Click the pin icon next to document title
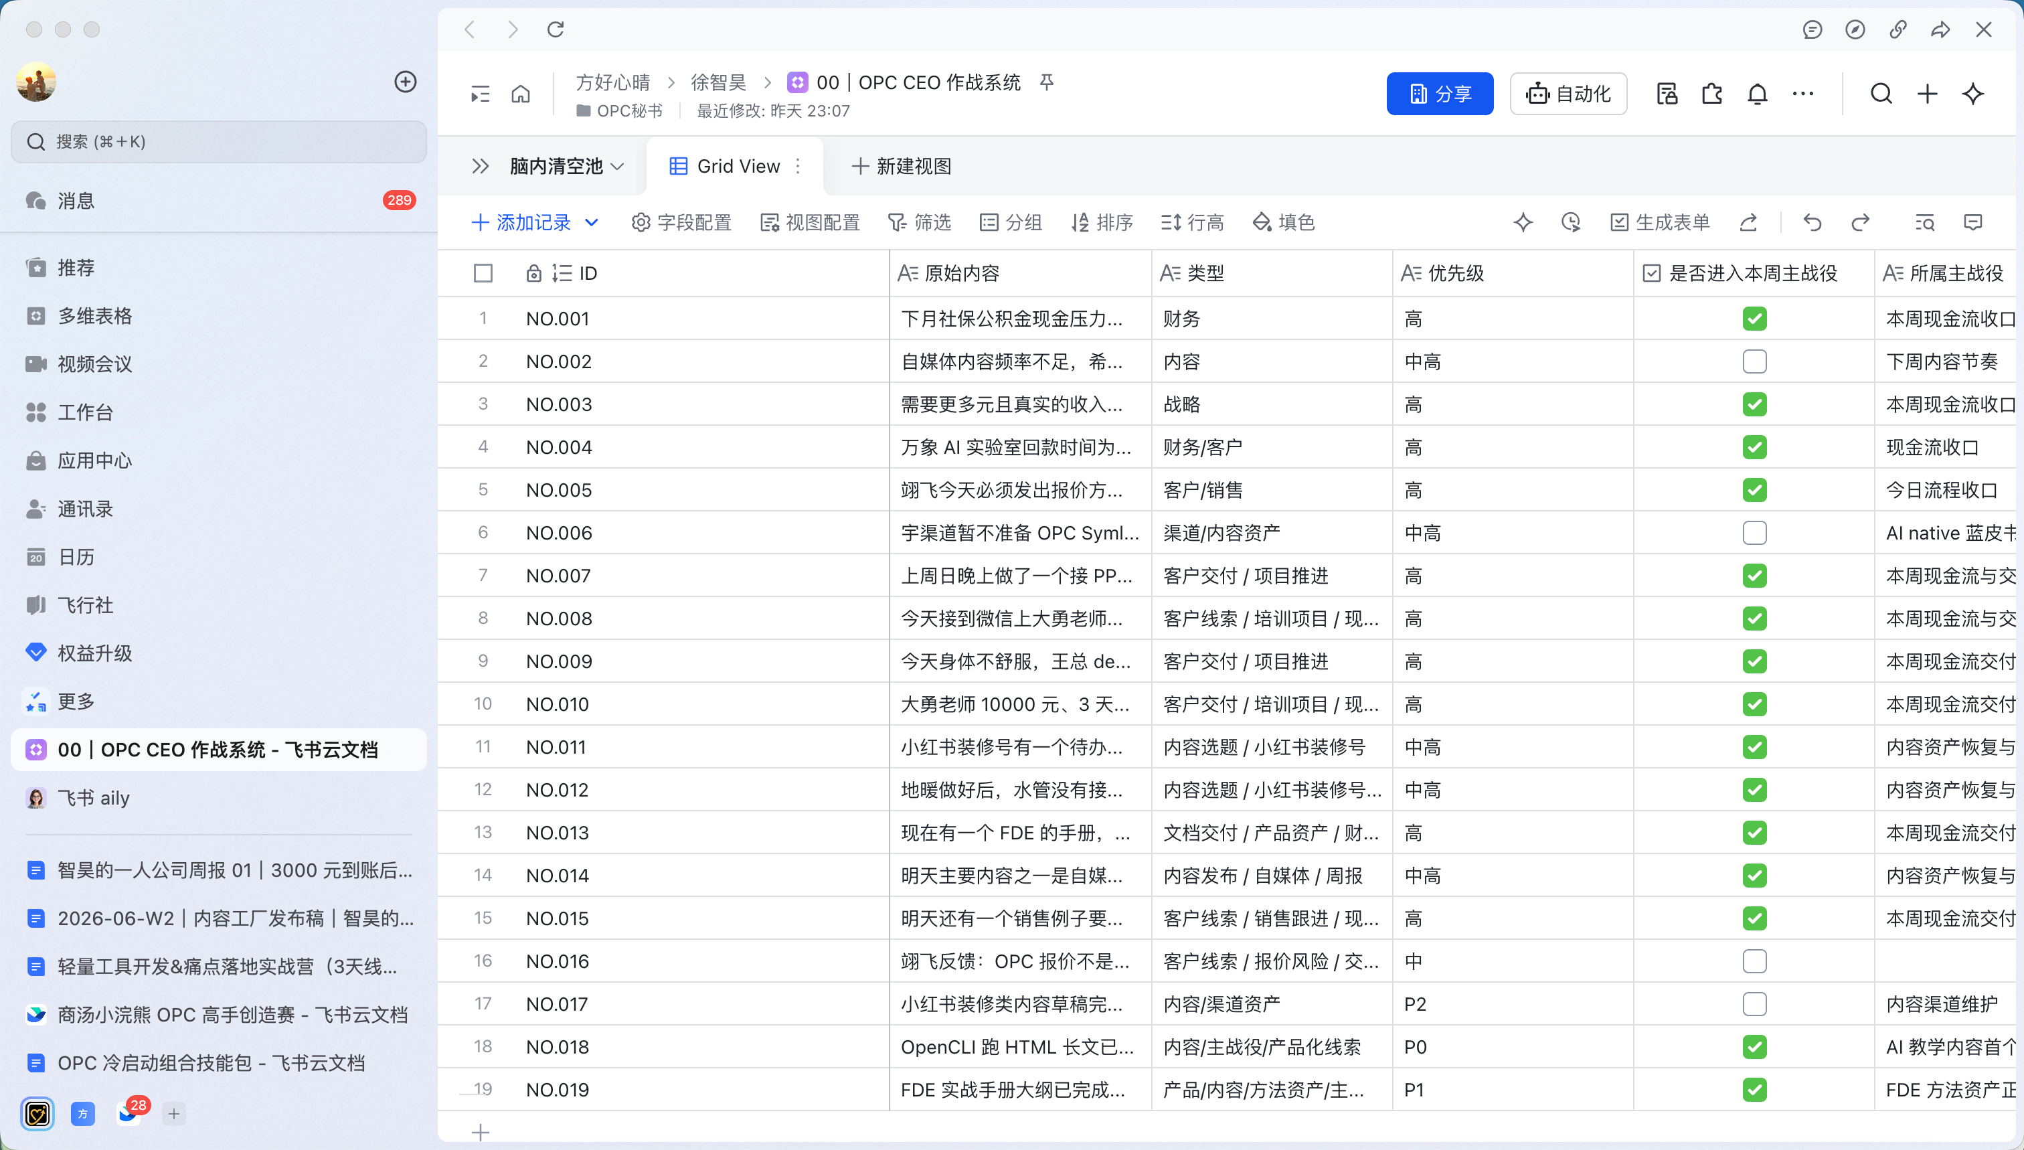This screenshot has height=1150, width=2024. [1046, 82]
